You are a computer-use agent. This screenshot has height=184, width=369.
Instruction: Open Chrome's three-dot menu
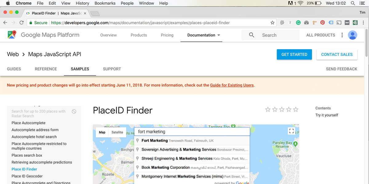tap(363, 23)
